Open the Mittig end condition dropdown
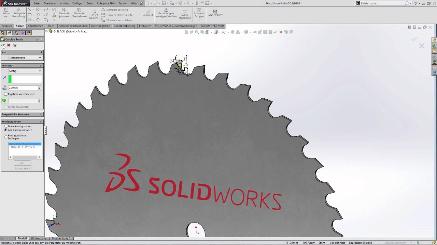This screenshot has width=437, height=245. [25, 71]
